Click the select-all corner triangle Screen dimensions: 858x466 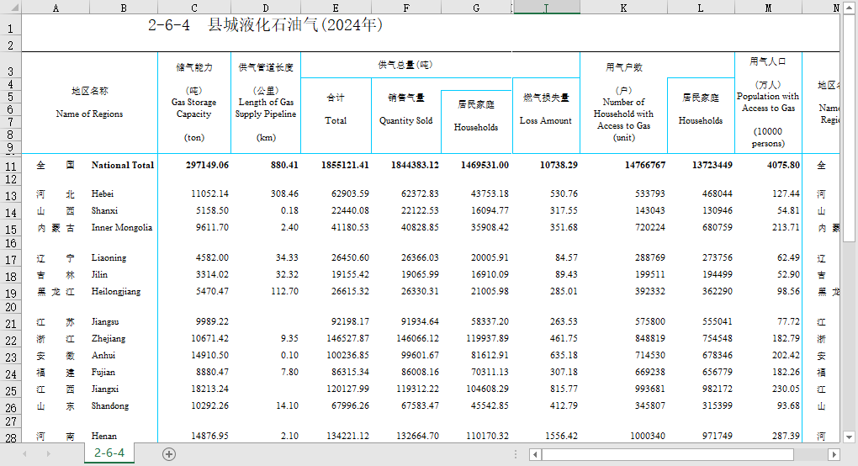(14, 7)
